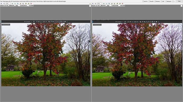Uncheck the Filename checkbox
Screen dimensions: 183x102
155,1
